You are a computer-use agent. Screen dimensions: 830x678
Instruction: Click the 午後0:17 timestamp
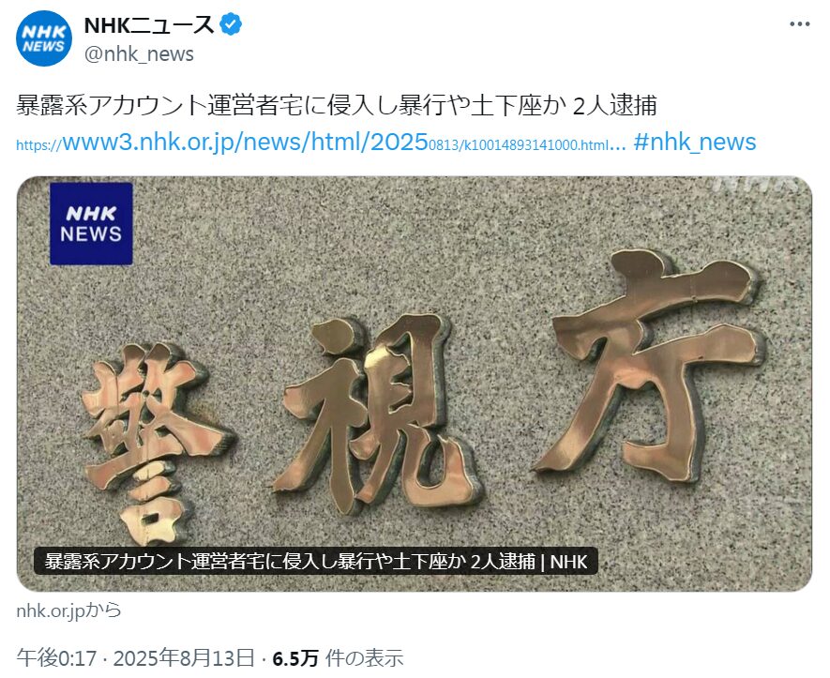click(56, 658)
